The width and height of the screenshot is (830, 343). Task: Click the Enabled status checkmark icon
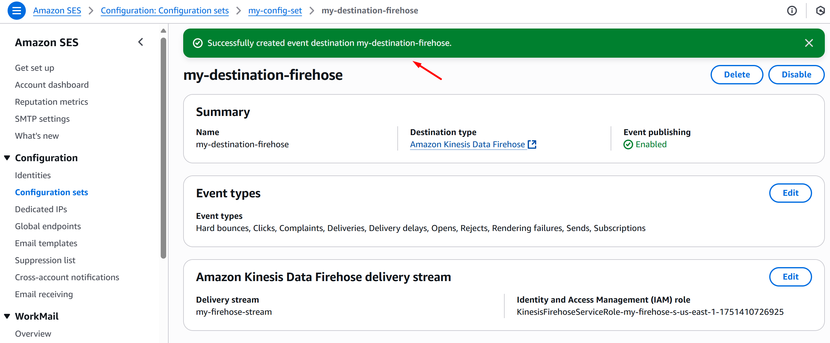628,144
